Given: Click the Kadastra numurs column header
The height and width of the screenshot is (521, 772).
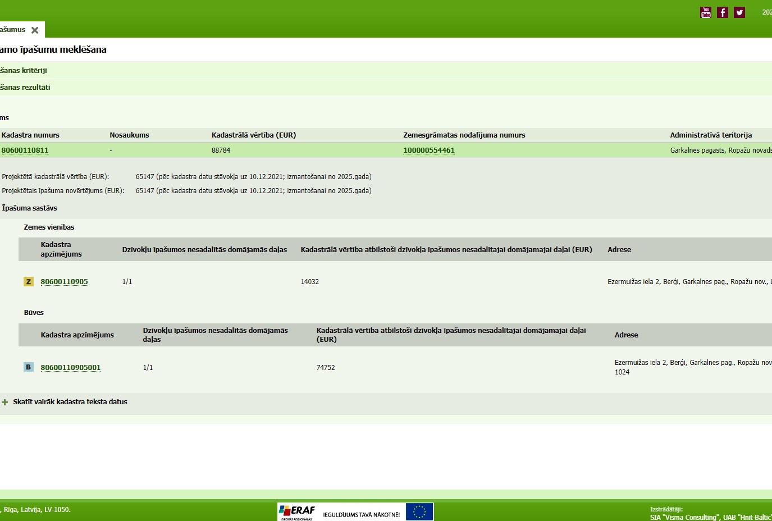Looking at the screenshot, I should pyautogui.click(x=30, y=135).
